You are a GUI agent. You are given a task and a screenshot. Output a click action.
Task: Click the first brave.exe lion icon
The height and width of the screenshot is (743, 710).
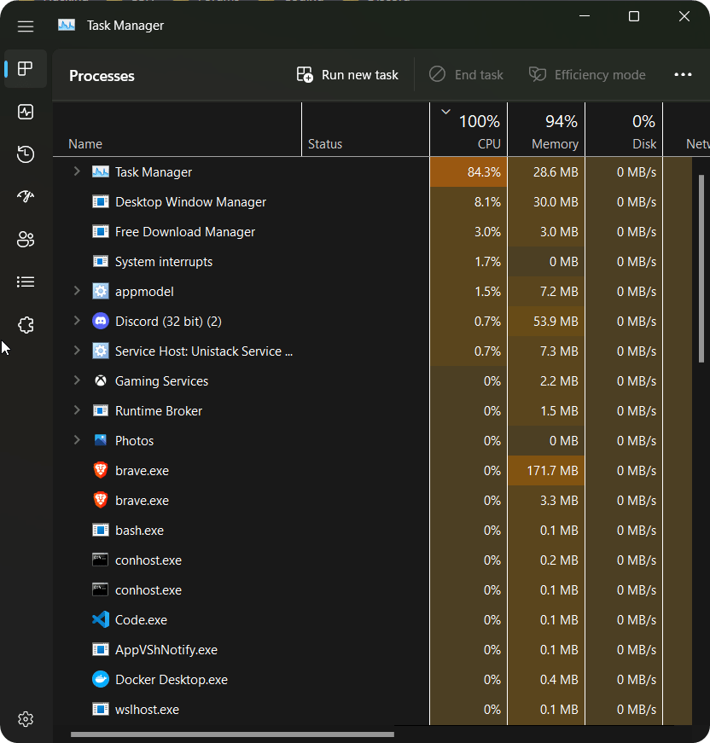(101, 471)
